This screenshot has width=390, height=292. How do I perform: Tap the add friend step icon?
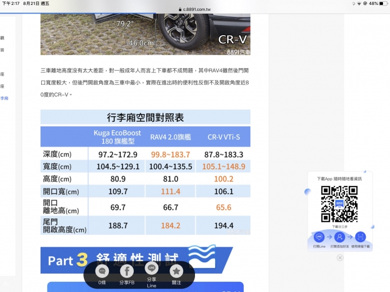point(340,237)
